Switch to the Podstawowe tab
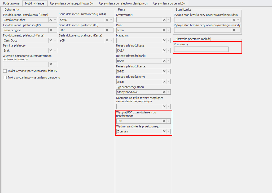 pos(11,3)
